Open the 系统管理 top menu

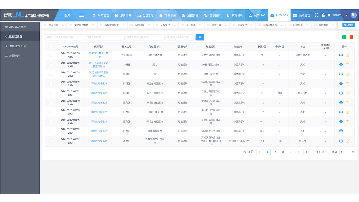[302, 15]
